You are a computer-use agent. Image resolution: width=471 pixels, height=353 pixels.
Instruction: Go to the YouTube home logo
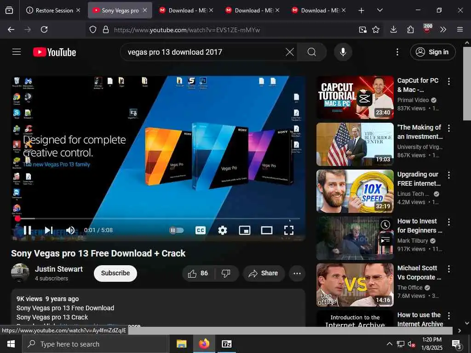click(54, 52)
